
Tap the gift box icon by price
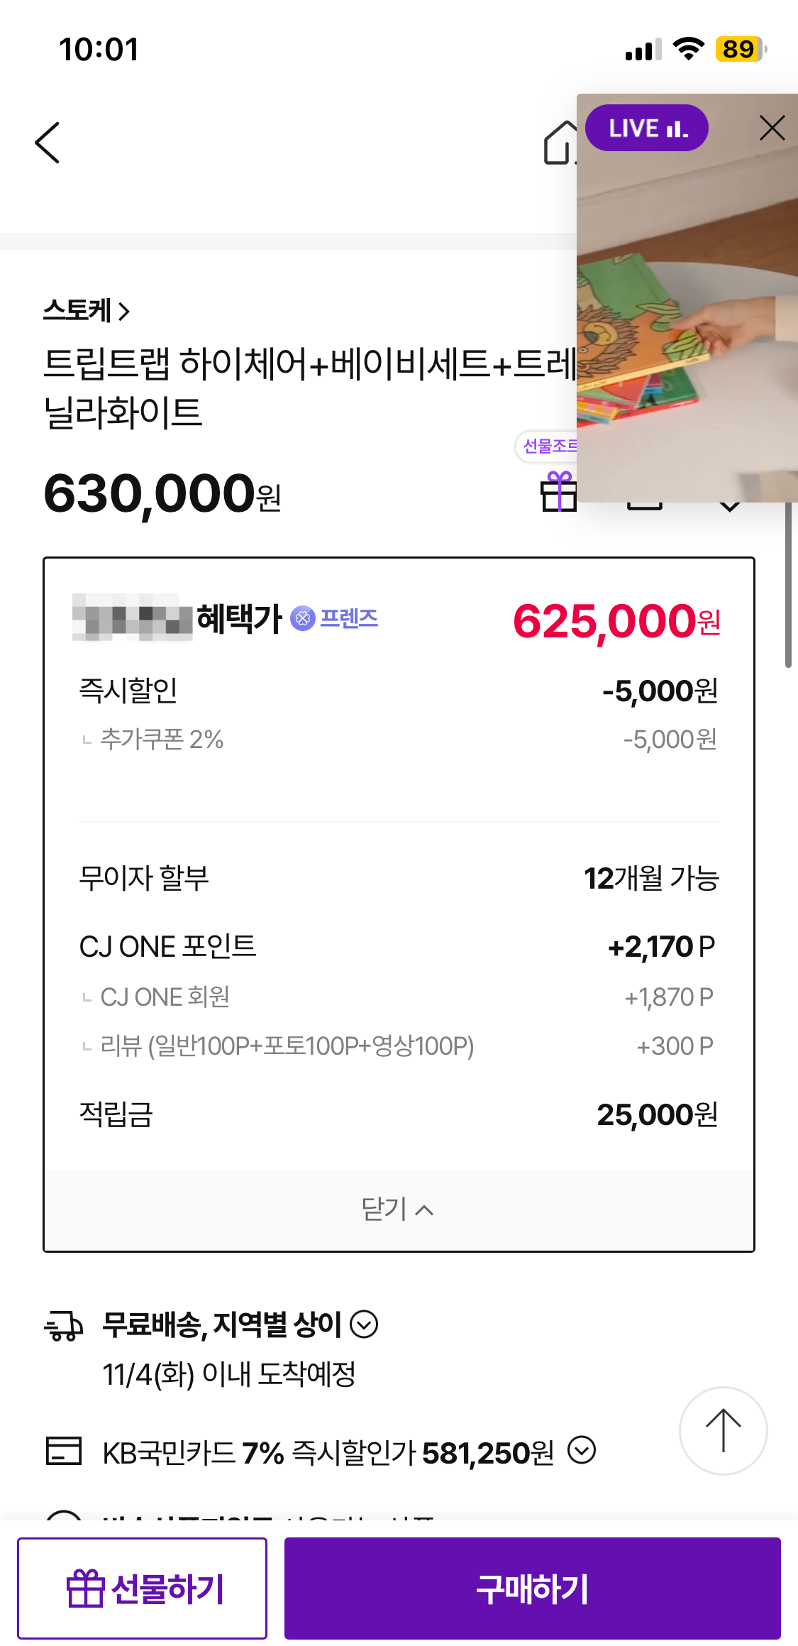tap(559, 492)
